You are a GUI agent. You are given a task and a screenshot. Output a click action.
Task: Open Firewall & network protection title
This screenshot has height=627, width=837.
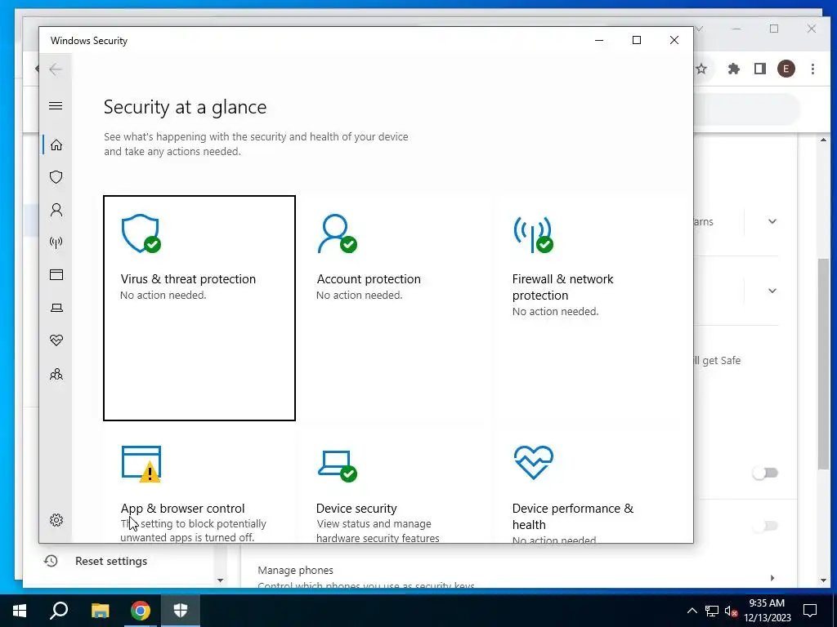tap(562, 287)
